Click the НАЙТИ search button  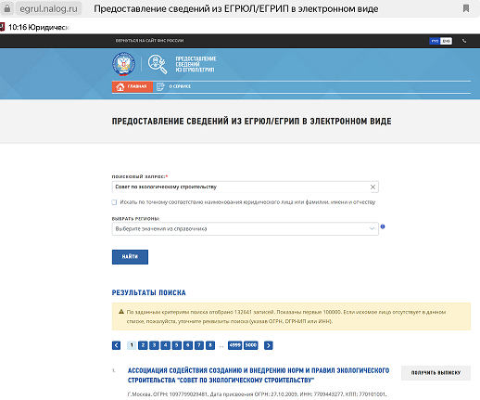(x=130, y=257)
